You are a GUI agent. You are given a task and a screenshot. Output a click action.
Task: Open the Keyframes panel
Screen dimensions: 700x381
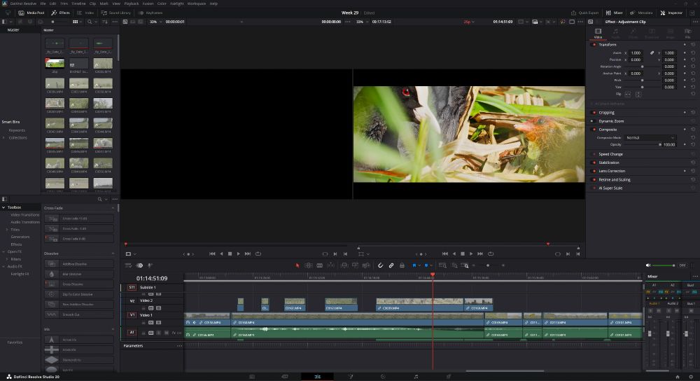point(150,13)
